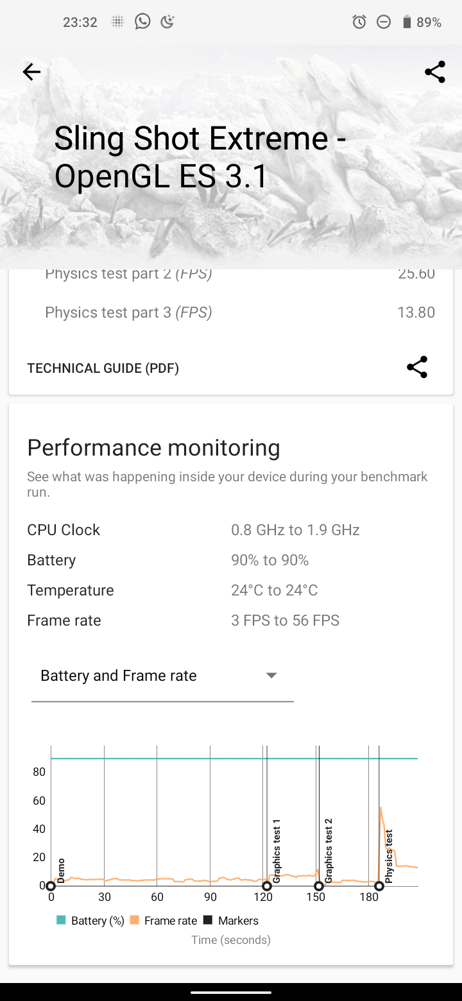Toggle Frame rate legend series

(x=164, y=921)
